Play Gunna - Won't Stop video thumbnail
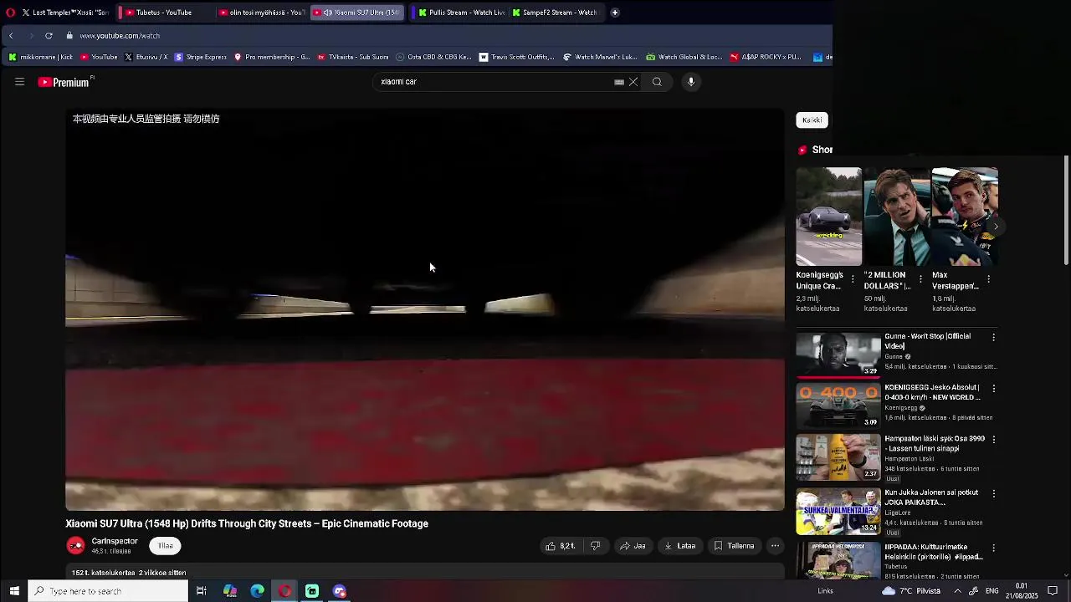 [838, 355]
